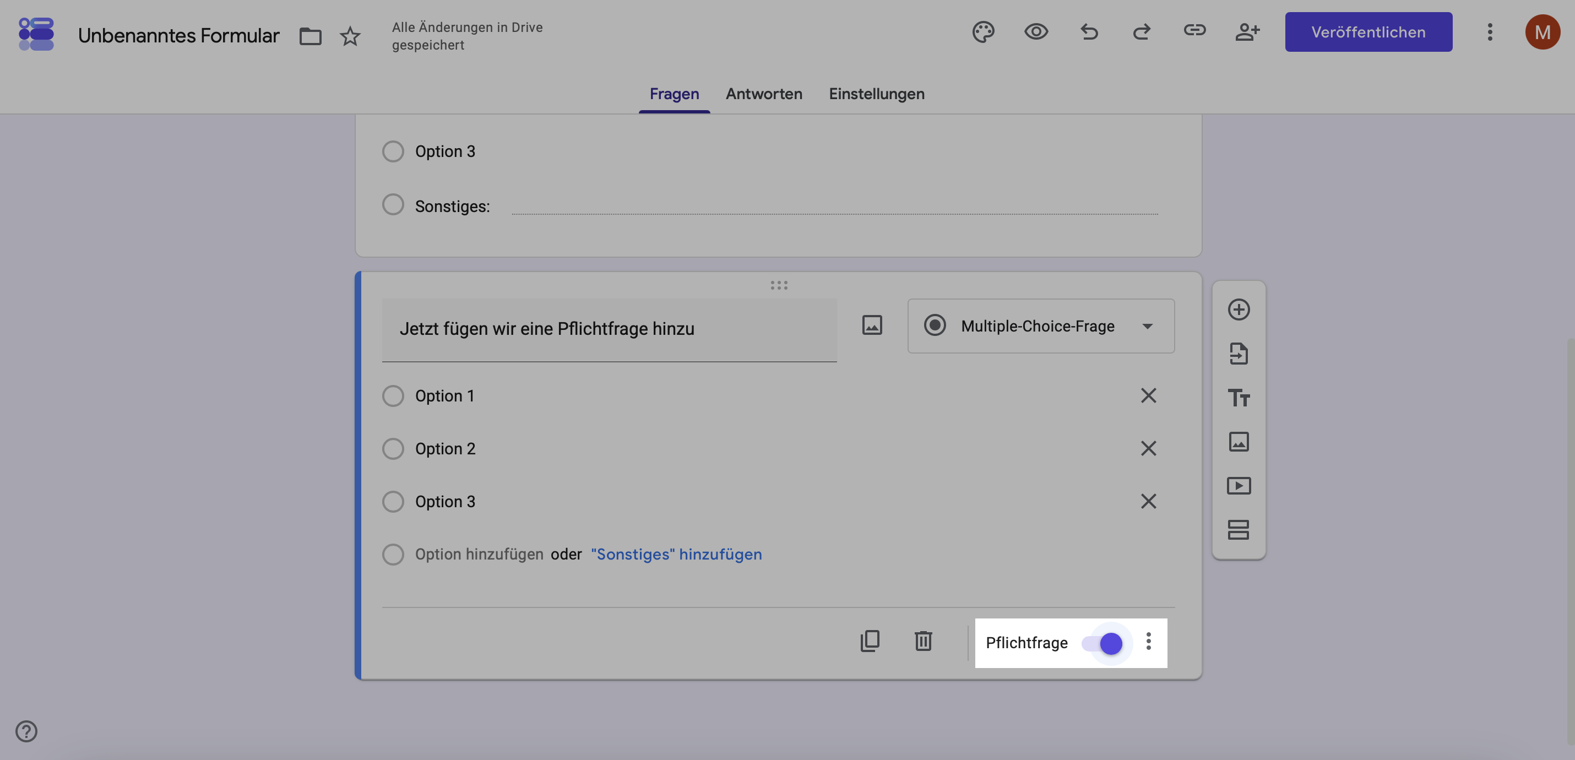Open the help question mark icon
Image resolution: width=1575 pixels, height=760 pixels.
coord(26,731)
